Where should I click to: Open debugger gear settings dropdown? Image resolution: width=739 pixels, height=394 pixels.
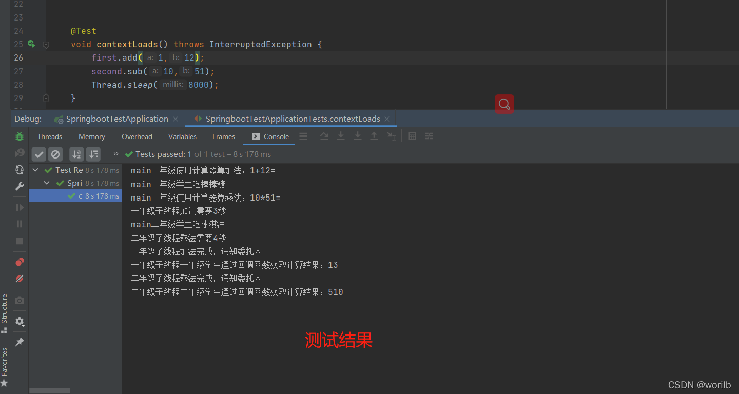tap(20, 322)
